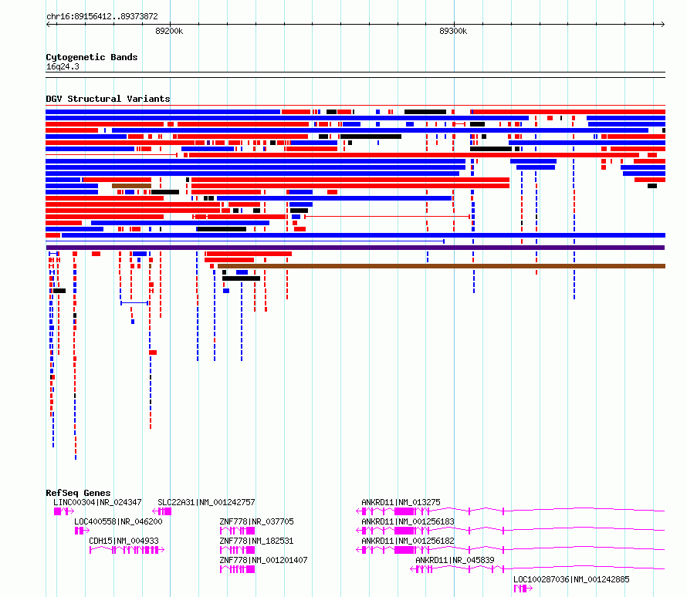Screen dimensions: 687x597
Task: Select the Cytogenetic Bands track title
Action: click(x=92, y=57)
